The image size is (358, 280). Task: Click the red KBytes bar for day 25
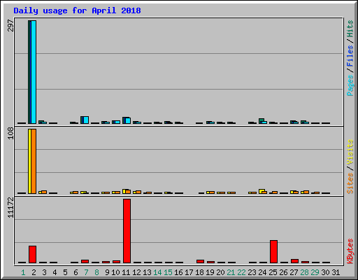tap(273, 251)
